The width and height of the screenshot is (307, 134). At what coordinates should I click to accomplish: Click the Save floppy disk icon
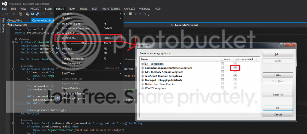pyautogui.click(x=33, y=14)
